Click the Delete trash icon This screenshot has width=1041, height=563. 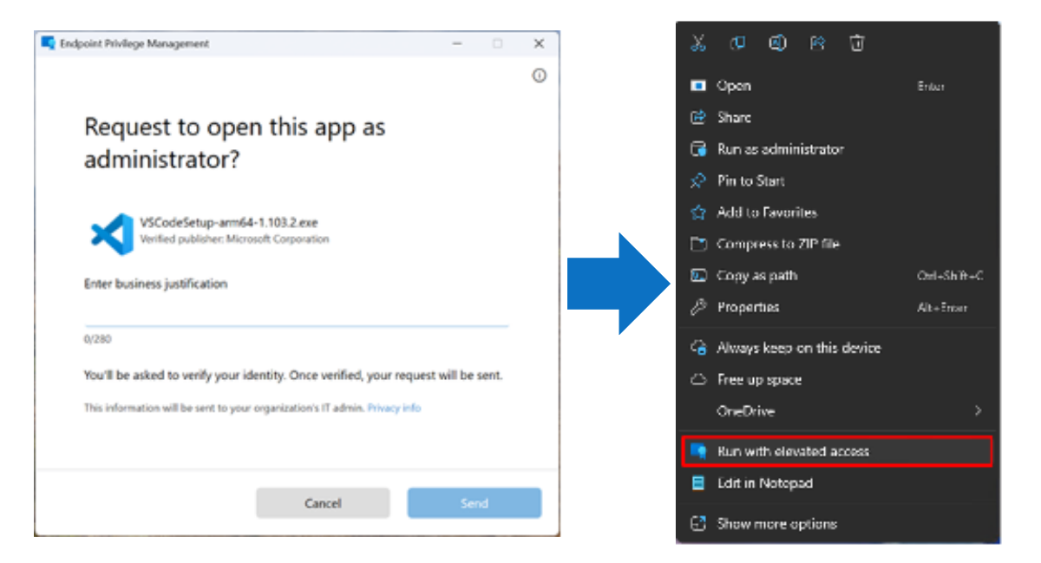(857, 43)
